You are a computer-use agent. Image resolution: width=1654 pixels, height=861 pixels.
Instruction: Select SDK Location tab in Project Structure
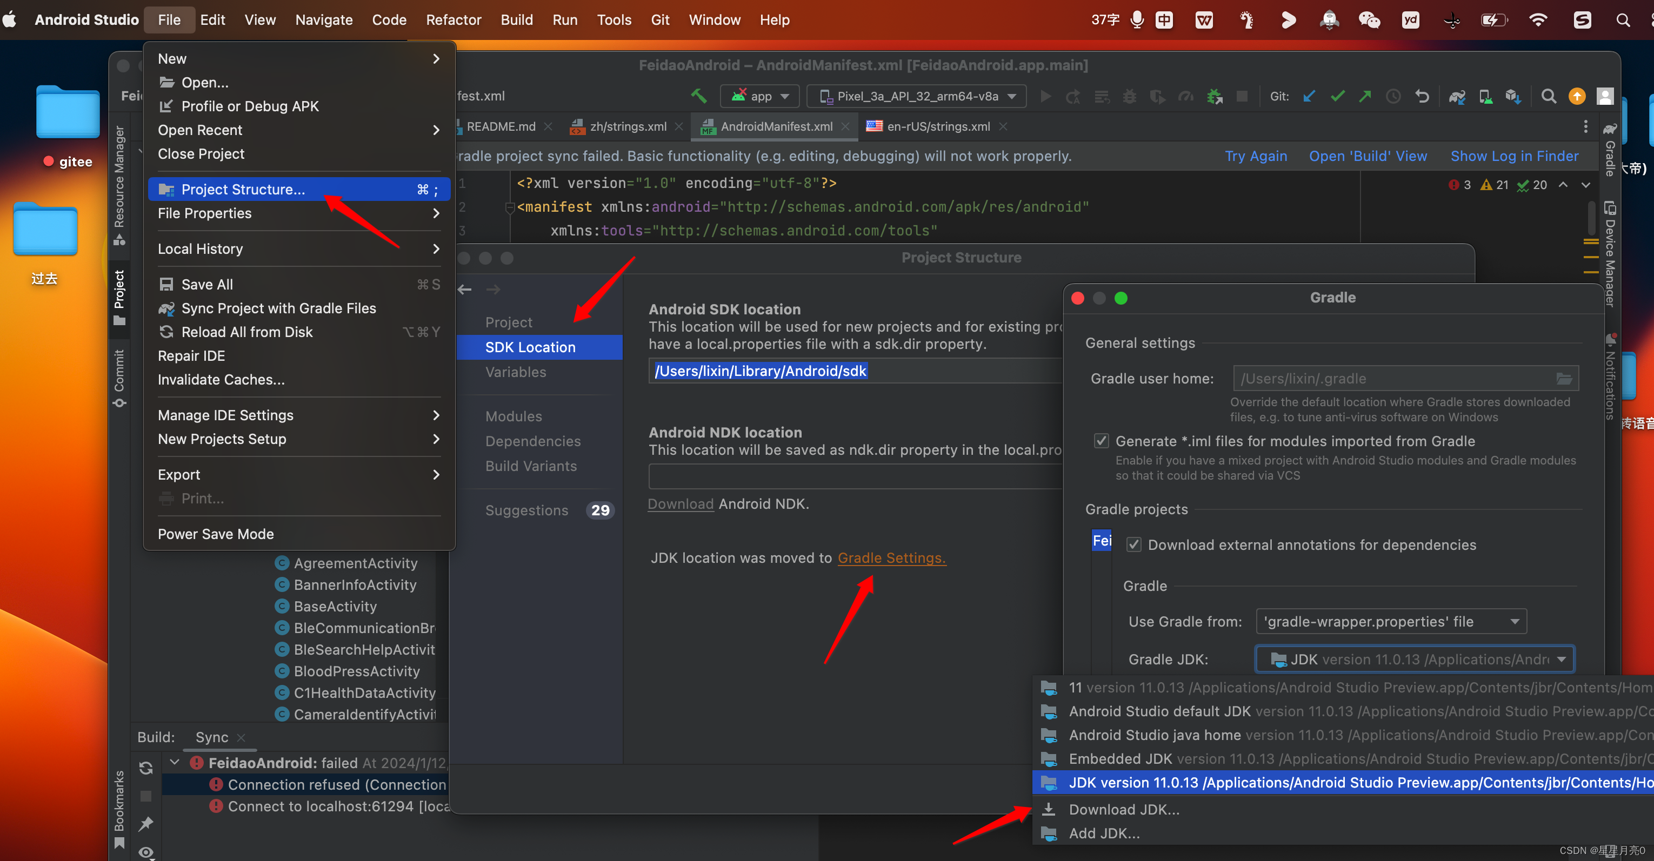[x=530, y=346]
